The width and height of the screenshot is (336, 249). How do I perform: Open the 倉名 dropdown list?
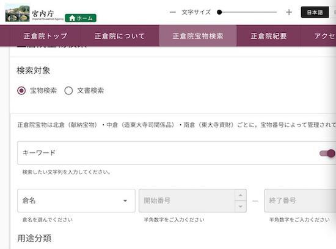pyautogui.click(x=76, y=200)
